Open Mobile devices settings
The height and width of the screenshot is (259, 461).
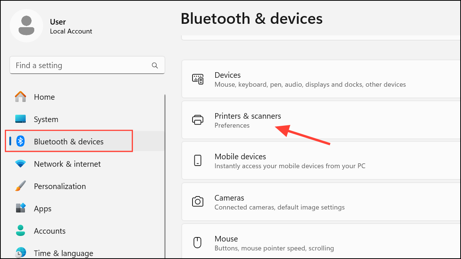321,161
